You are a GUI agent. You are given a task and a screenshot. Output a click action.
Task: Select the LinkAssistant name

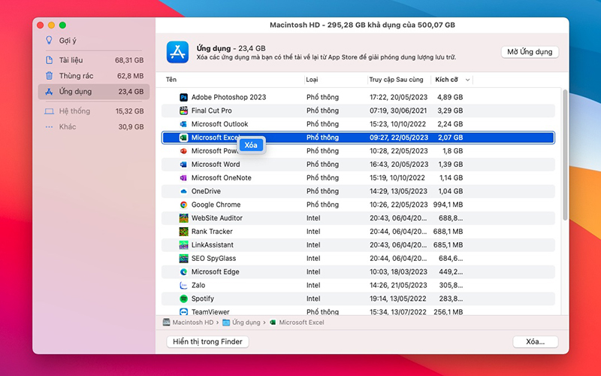click(x=213, y=245)
